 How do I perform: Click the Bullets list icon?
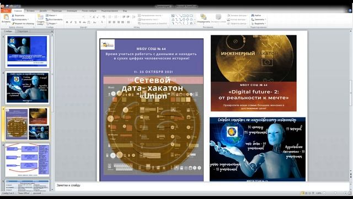110,17
